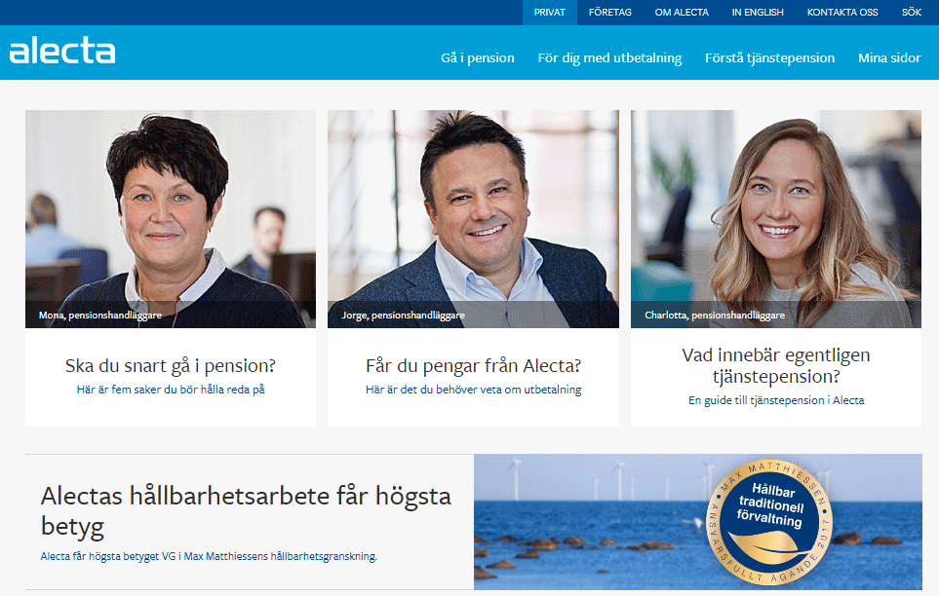Open Gå i pension menu
Image resolution: width=939 pixels, height=596 pixels.
click(477, 58)
